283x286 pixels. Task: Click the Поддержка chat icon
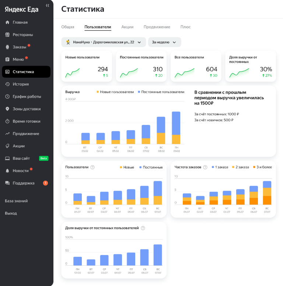tap(7, 183)
